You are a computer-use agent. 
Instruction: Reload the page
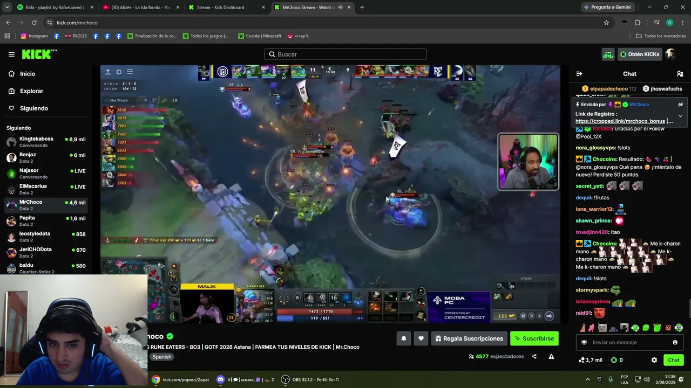[x=34, y=23]
